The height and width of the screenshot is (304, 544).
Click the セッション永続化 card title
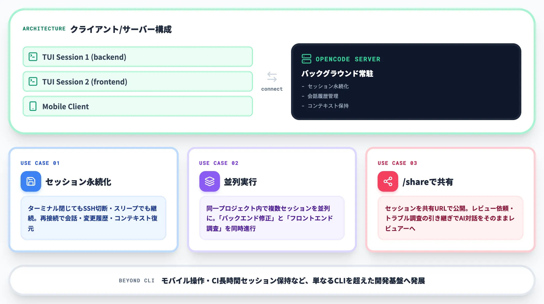tap(78, 182)
